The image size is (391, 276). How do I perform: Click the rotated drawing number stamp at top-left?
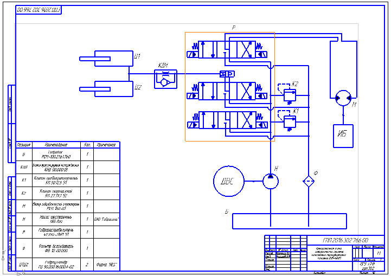pos(39,10)
